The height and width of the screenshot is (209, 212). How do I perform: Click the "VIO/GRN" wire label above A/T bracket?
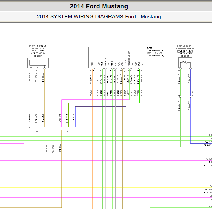[x=60, y=118]
